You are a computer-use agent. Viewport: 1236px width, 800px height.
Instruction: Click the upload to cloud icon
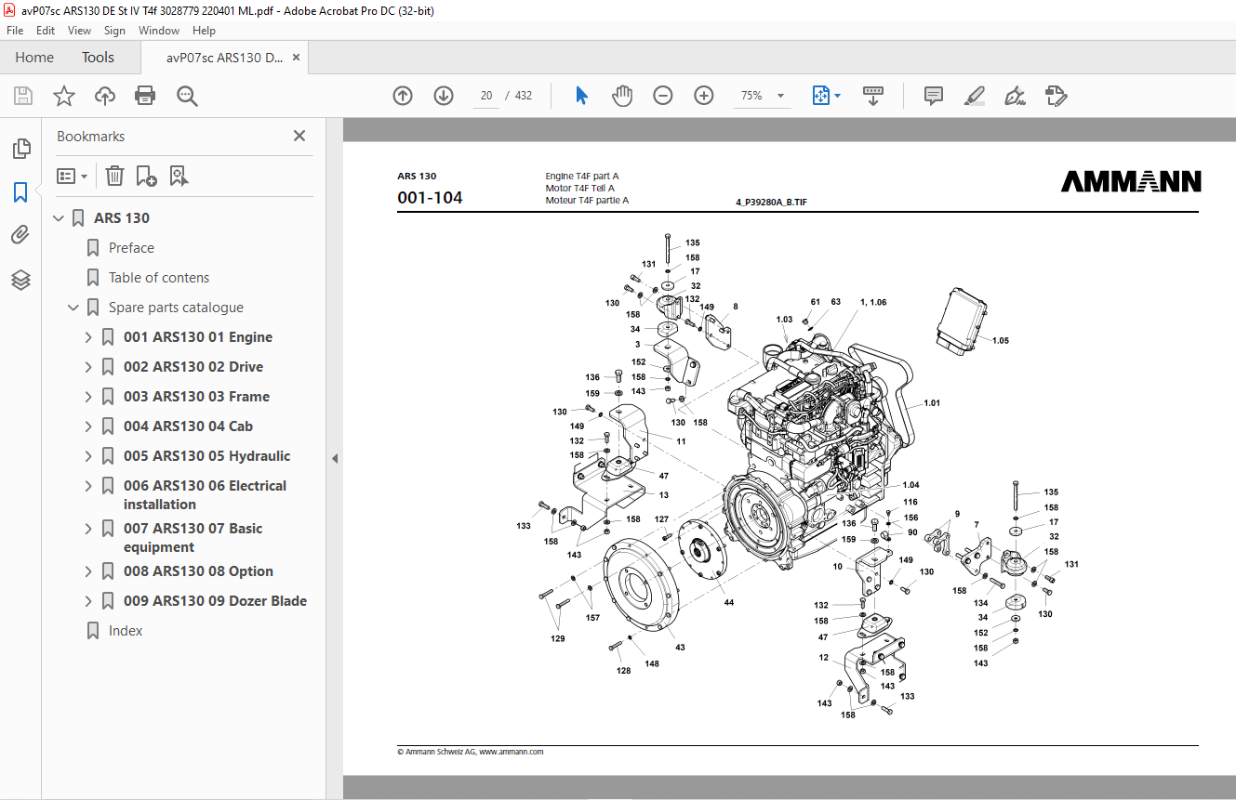tap(105, 96)
